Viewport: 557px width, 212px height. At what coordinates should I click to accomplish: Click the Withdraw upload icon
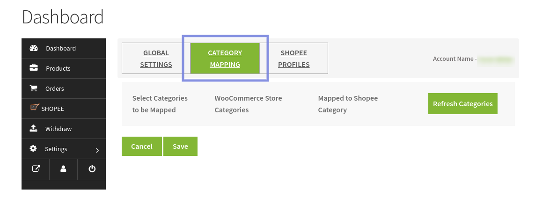[x=34, y=129]
